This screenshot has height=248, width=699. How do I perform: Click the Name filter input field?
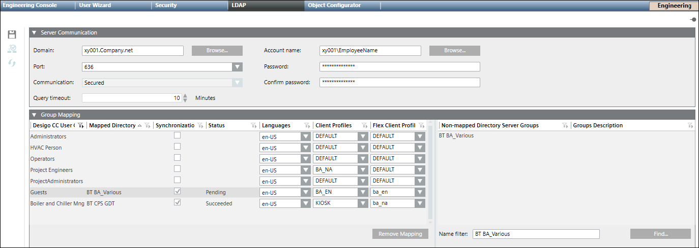(x=536, y=234)
